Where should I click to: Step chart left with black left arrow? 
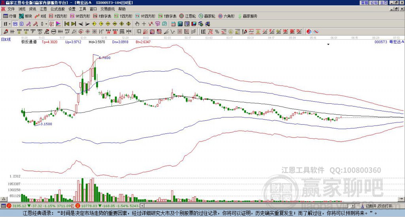pos(81,24)
